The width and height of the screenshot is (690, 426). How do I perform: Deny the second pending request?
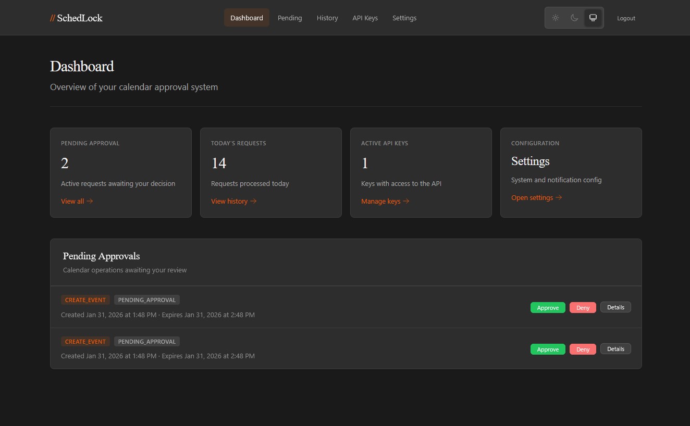tap(583, 349)
